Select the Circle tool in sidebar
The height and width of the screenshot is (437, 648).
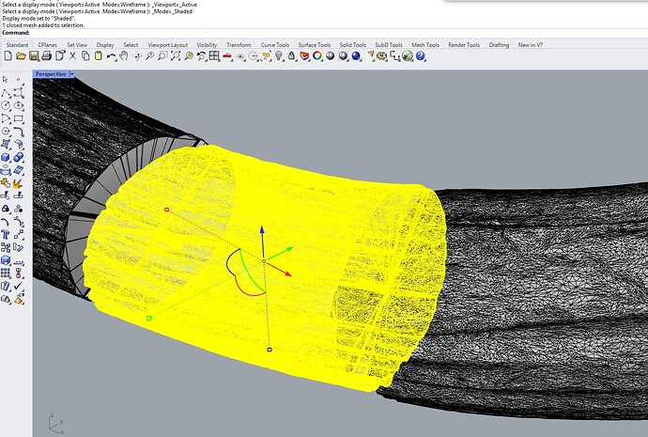pos(6,106)
